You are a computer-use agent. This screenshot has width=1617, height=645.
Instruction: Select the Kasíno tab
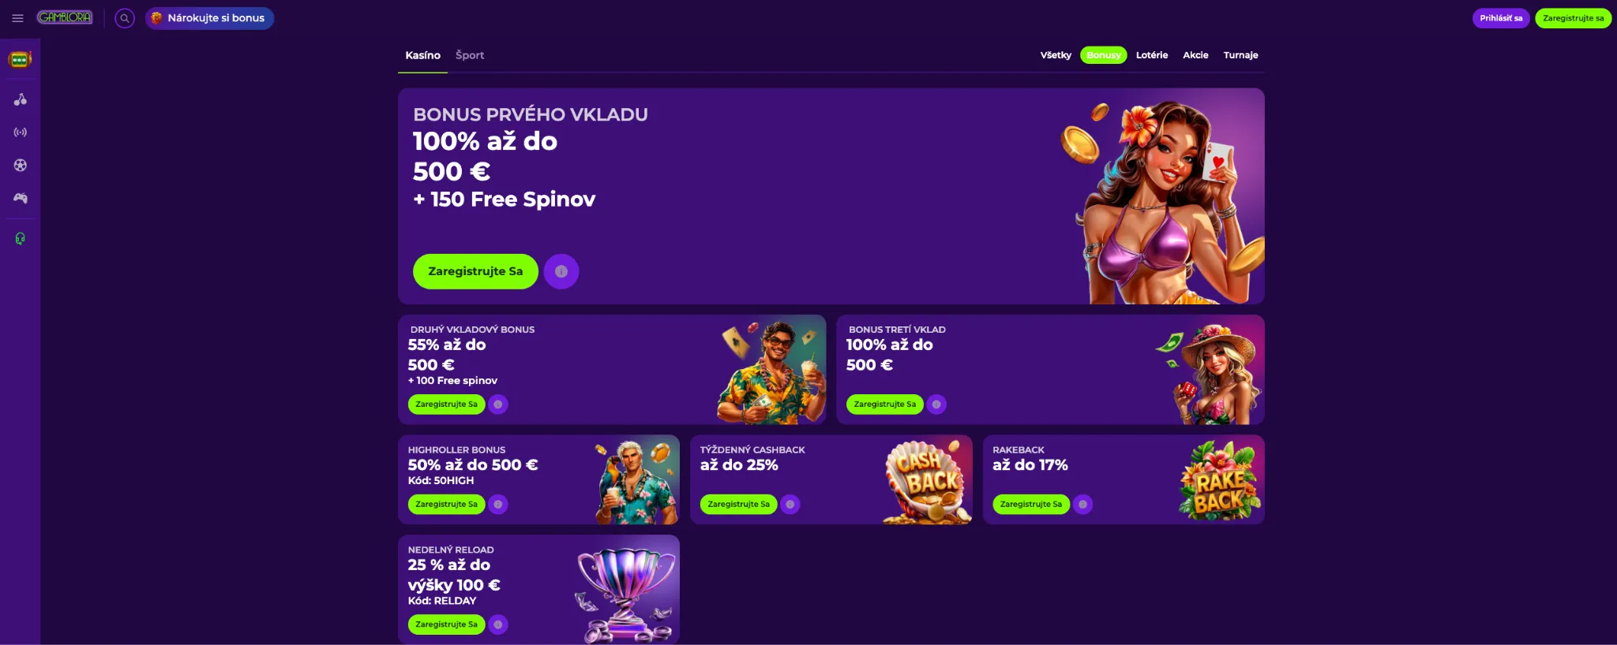[423, 55]
